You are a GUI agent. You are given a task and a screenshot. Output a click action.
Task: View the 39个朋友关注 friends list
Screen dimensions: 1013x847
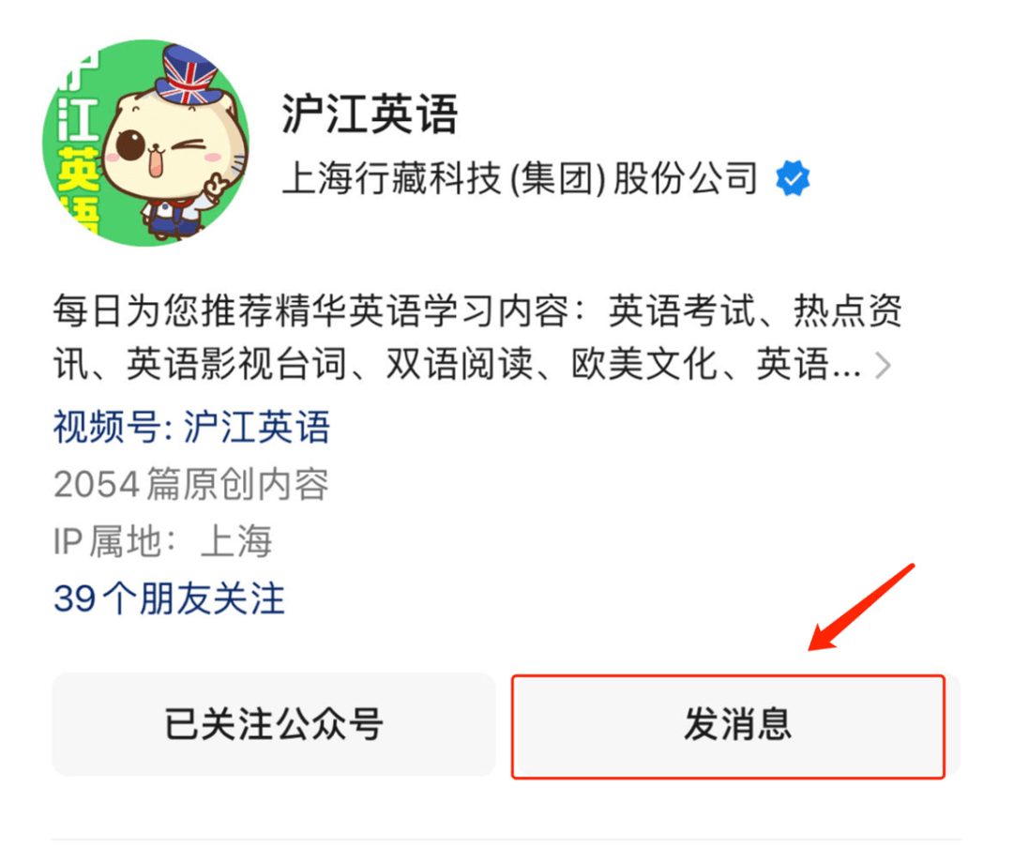tap(169, 598)
